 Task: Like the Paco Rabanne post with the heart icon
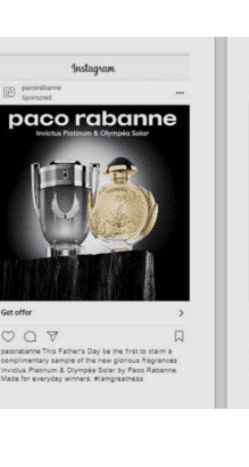coord(8,337)
